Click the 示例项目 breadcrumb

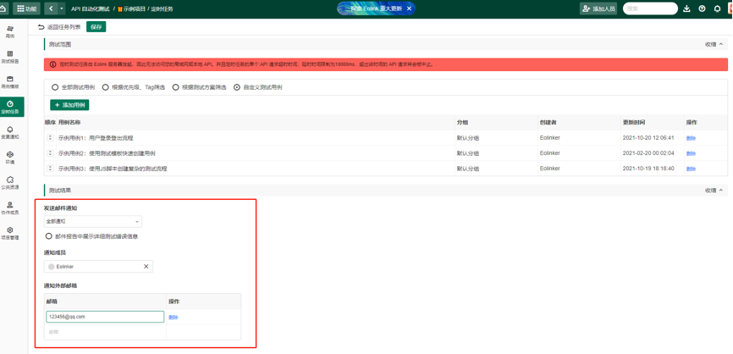tap(131, 8)
